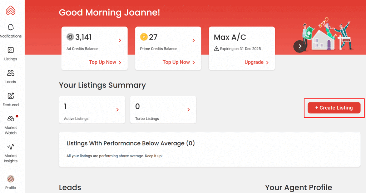
Task: Open the Featured sidebar icon
Action: click(x=11, y=96)
